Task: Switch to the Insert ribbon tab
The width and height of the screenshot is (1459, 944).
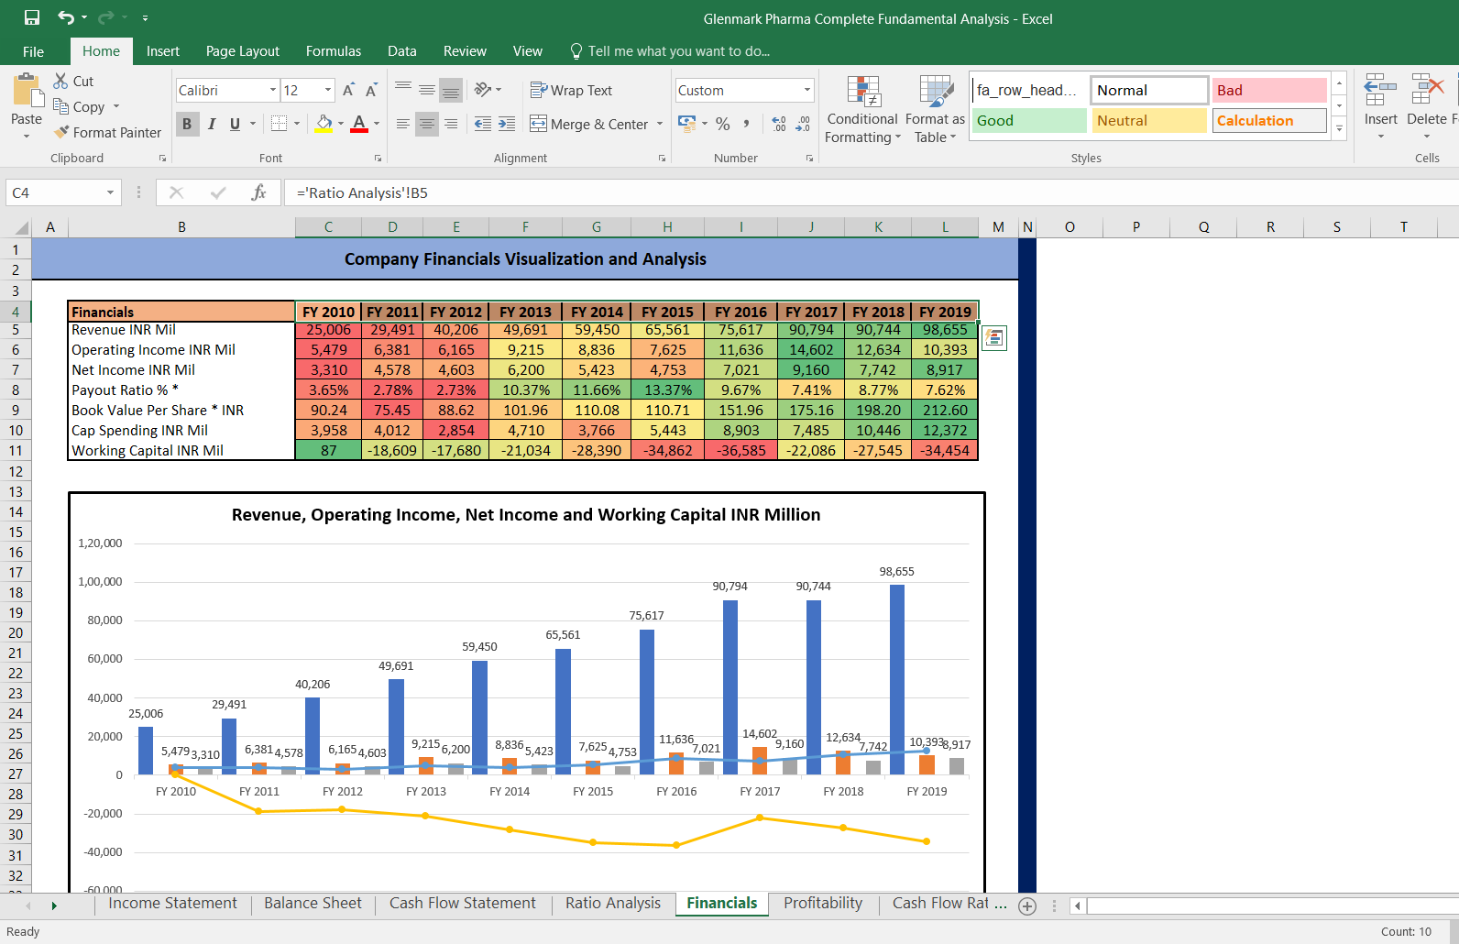Action: point(163,51)
